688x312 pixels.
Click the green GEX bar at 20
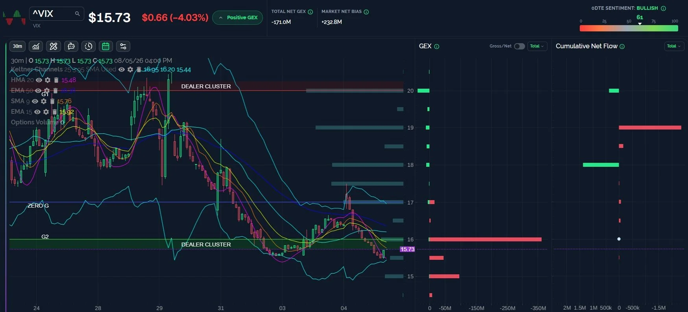tap(423, 91)
